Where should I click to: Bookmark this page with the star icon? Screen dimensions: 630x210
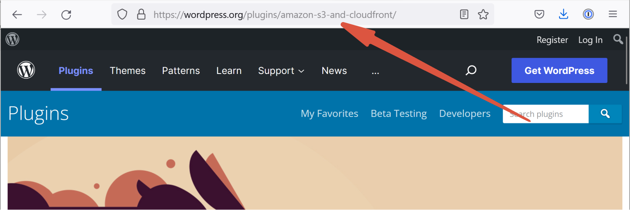coord(483,15)
